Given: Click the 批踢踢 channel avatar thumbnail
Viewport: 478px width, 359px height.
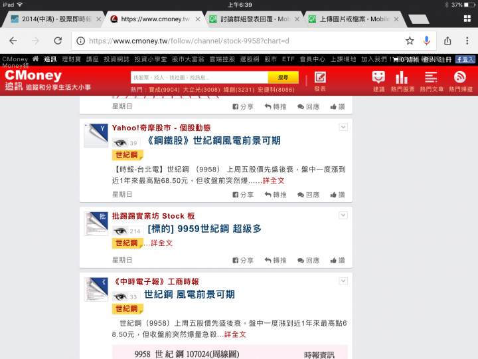Looking at the screenshot, I should tap(96, 224).
